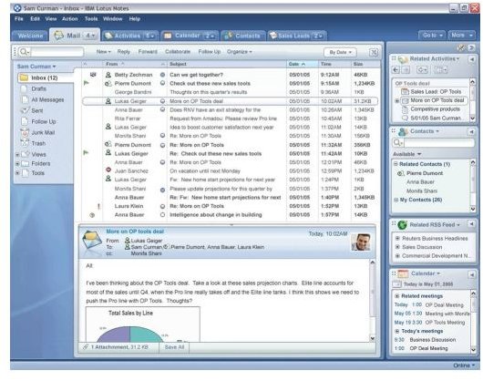Click the back arrow in Related Activities panel
483x381 pixels.
coord(396,70)
